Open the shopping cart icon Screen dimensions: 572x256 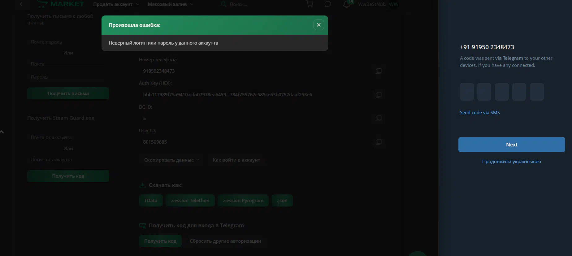[310, 4]
